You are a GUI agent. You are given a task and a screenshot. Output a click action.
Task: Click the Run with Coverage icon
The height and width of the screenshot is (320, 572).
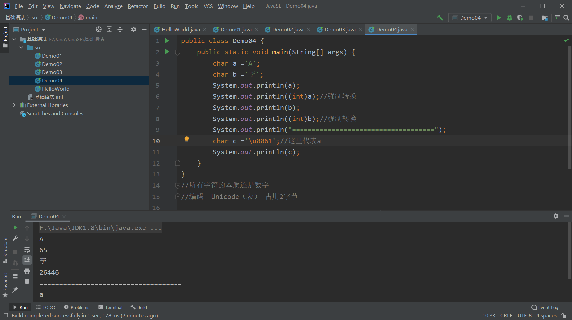[x=520, y=18]
